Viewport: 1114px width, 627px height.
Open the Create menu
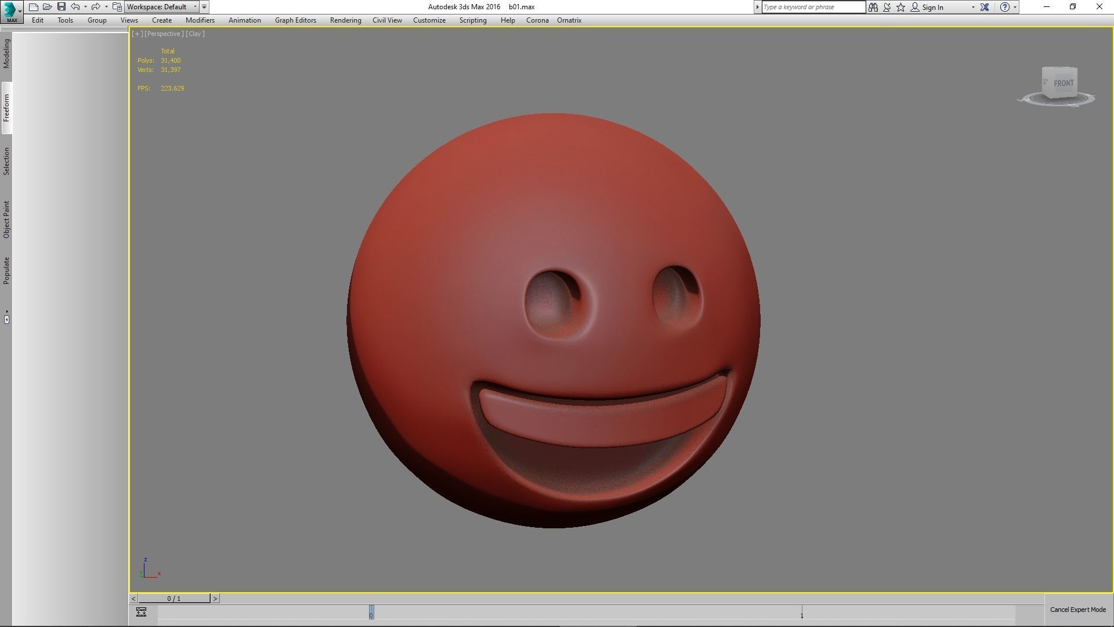pyautogui.click(x=162, y=20)
